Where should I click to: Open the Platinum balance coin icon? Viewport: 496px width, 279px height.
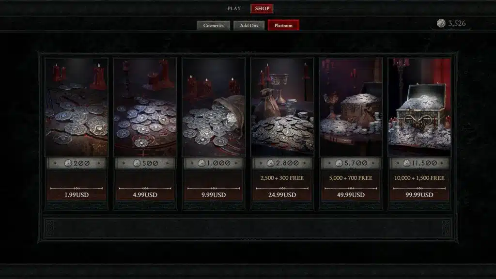tap(441, 23)
